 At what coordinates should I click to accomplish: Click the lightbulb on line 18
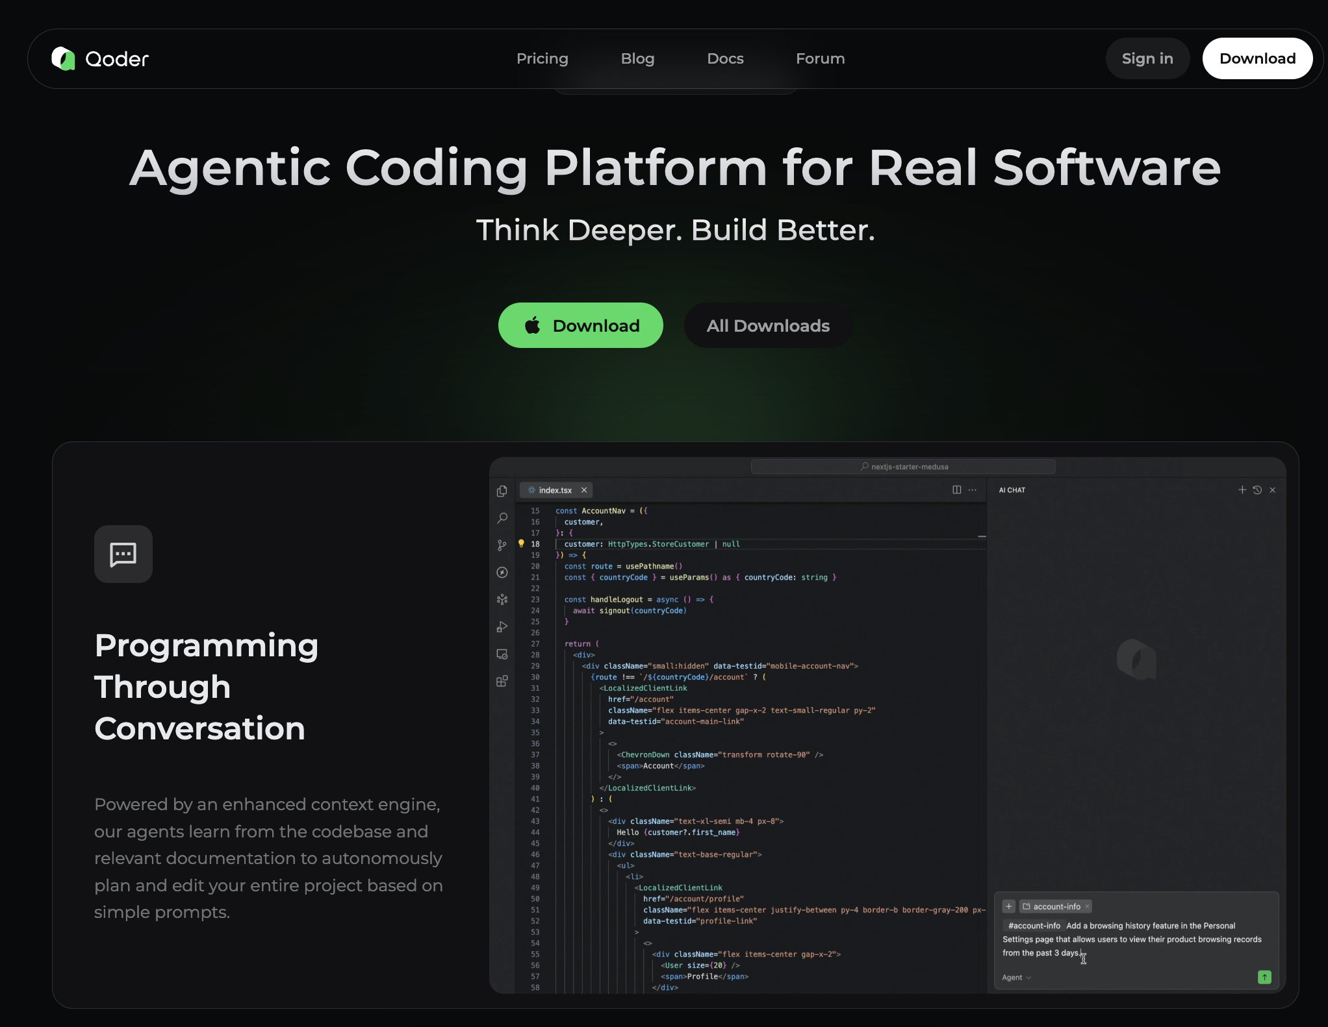(x=521, y=543)
